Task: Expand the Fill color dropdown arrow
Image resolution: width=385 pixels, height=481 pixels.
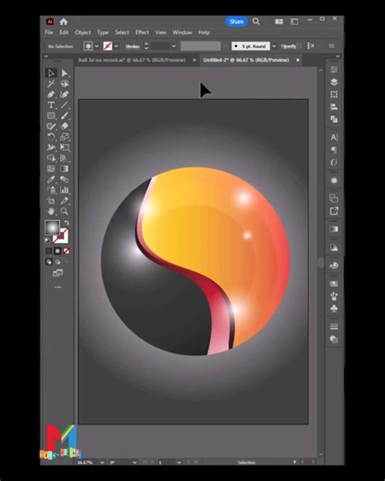Action: tap(96, 46)
